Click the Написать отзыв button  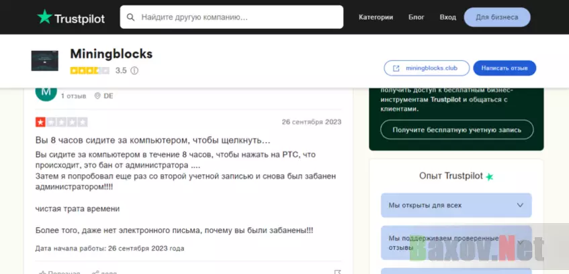tap(505, 68)
